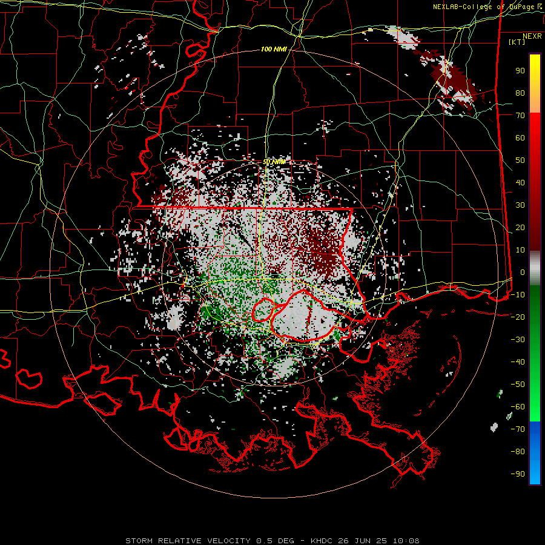Click the -40 value on velocity legend
The height and width of the screenshot is (545, 545).
(518, 362)
